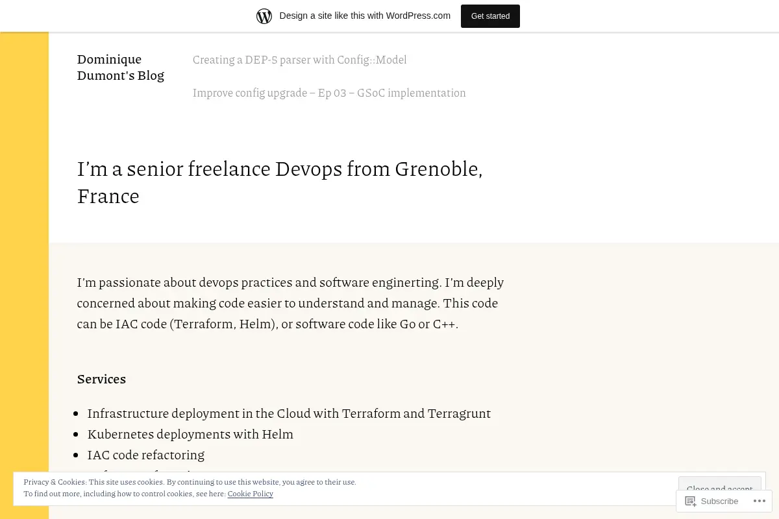Click the passionate about devops paragraph
Viewport: 779px width, 519px height.
click(x=290, y=303)
